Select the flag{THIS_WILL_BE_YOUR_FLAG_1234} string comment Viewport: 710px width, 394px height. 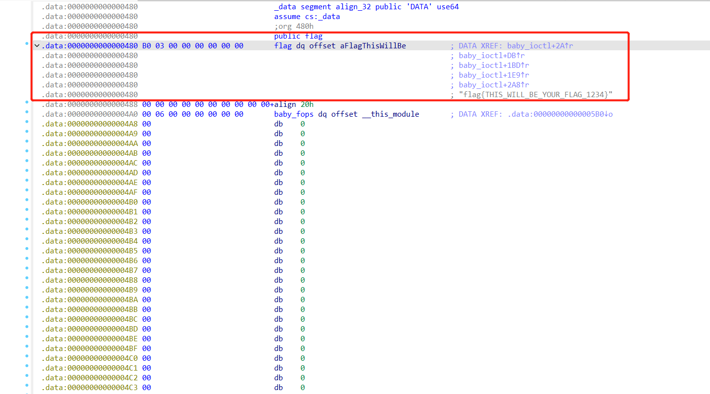tap(536, 95)
